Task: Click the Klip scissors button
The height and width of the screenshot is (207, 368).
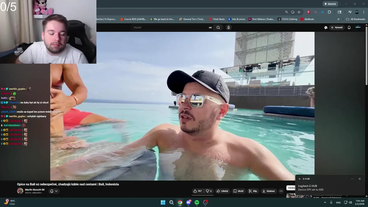Action: tap(253, 191)
